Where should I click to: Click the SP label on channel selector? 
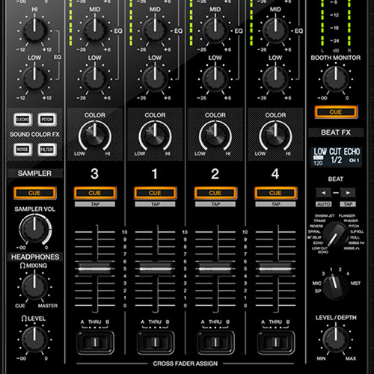318,291
